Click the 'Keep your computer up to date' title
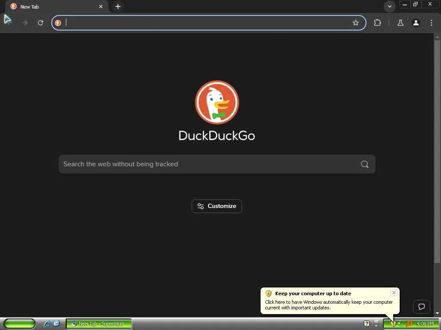441x330 pixels. 313,293
